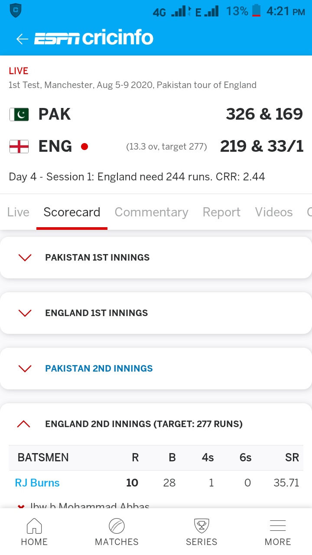
Task: Select the Scorecard tab
Action: 72,212
